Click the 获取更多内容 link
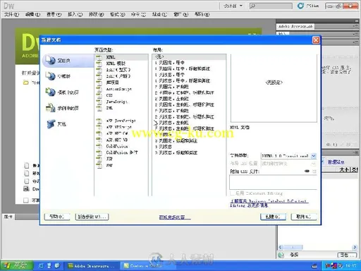361x271 pixels. (x=175, y=217)
